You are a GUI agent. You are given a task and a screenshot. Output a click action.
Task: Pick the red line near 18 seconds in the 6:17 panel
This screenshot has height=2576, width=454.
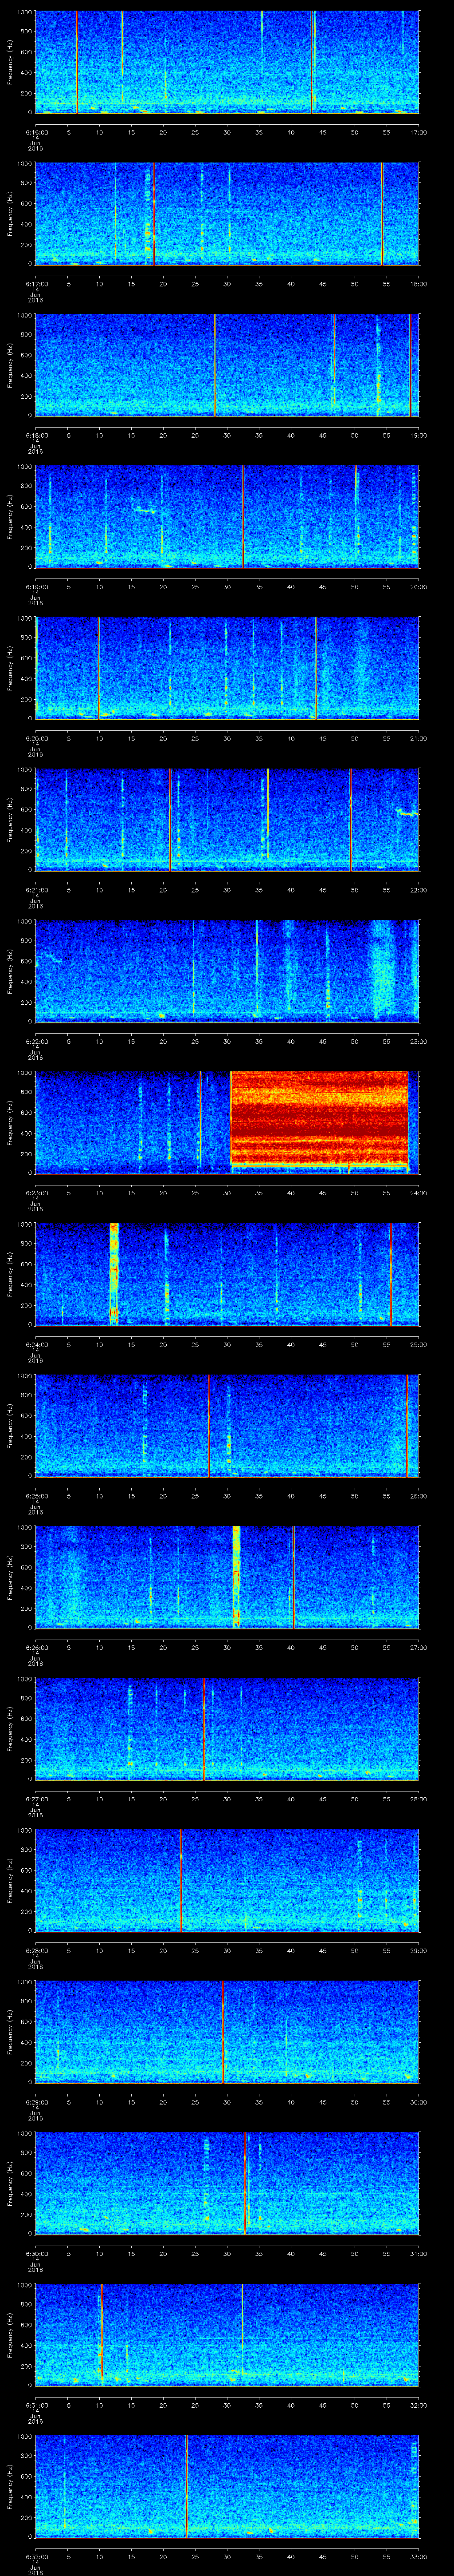(x=154, y=213)
